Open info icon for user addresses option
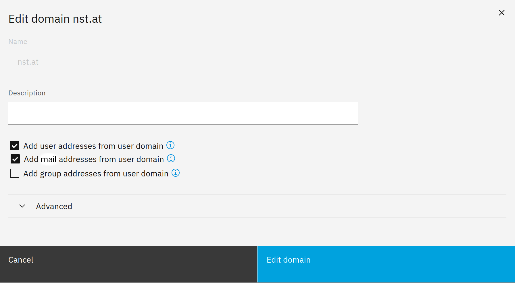515x283 pixels. click(x=170, y=145)
